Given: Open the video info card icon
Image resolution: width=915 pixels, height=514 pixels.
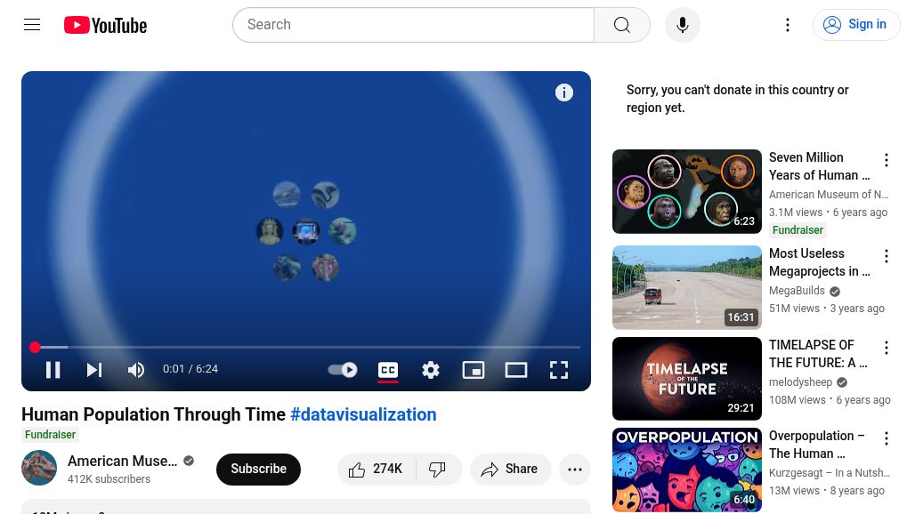Looking at the screenshot, I should click(563, 92).
